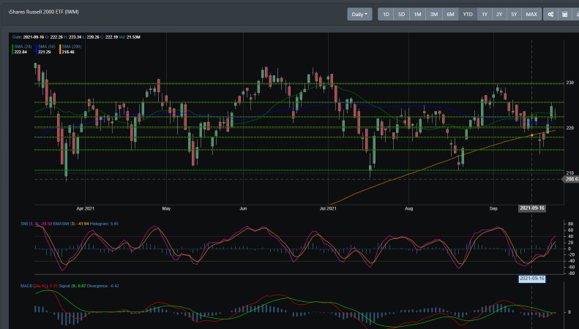Image resolution: width=579 pixels, height=329 pixels.
Task: Click the volume value 21.53M
Action: pos(133,37)
